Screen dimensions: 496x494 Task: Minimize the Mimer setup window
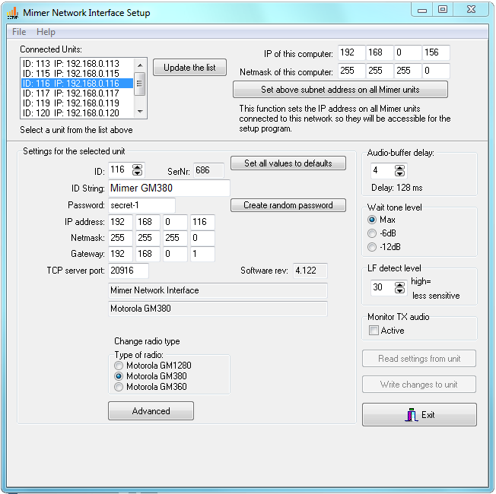point(422,10)
